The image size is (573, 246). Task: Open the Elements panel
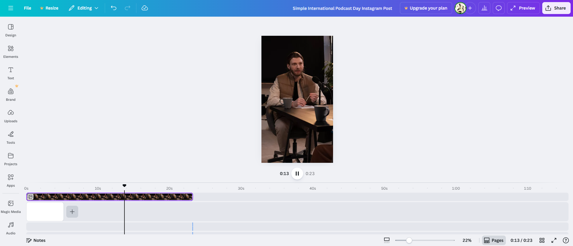pos(11,52)
